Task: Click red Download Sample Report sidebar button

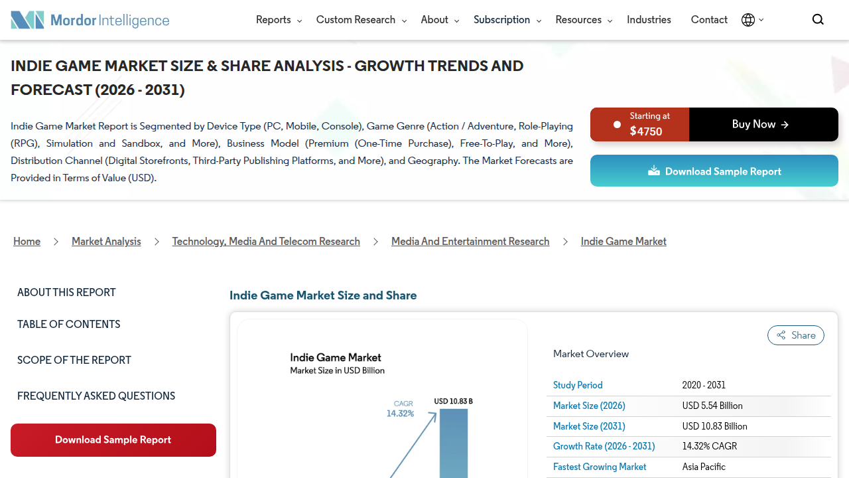Action: point(113,440)
